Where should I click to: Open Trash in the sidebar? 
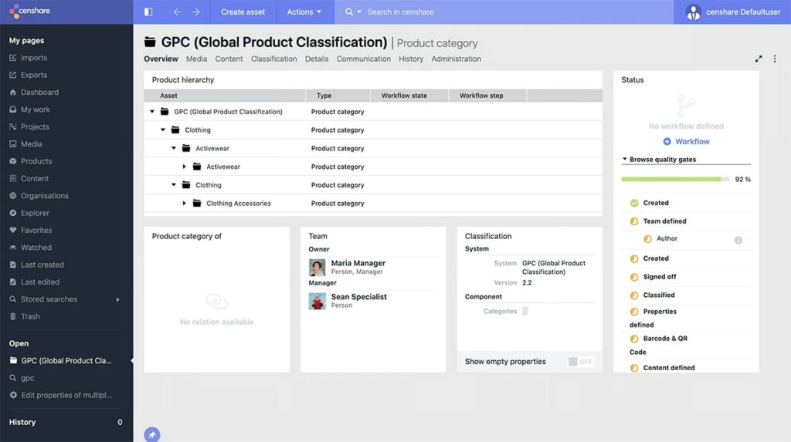[30, 316]
